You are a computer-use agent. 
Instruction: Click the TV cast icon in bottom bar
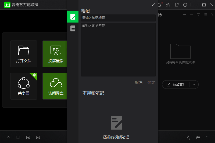coord(28,138)
